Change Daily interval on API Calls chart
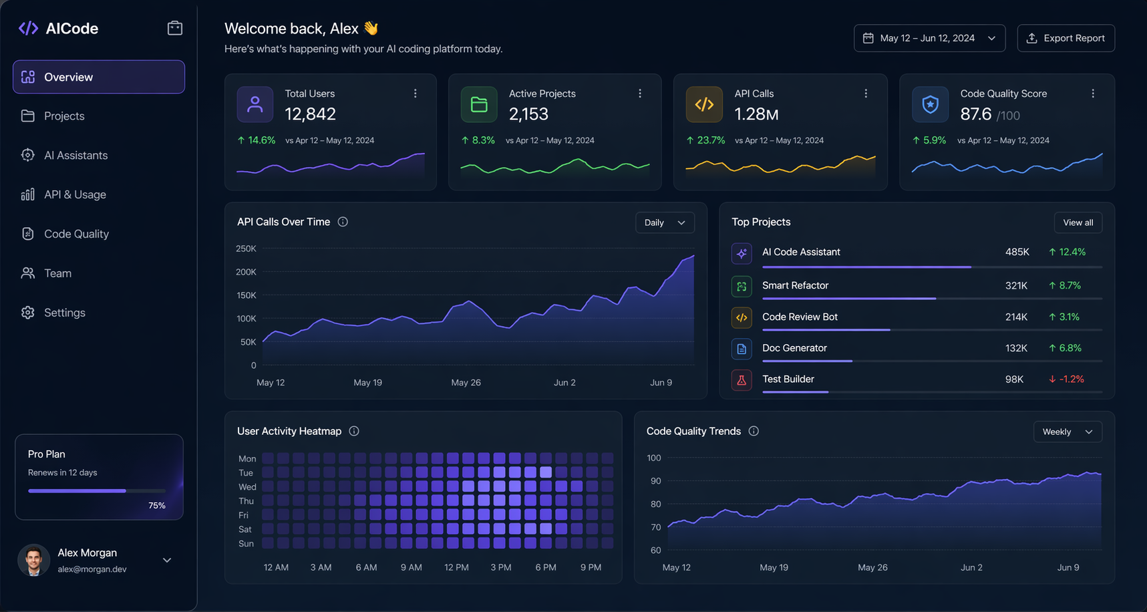1147x612 pixels. coord(665,222)
